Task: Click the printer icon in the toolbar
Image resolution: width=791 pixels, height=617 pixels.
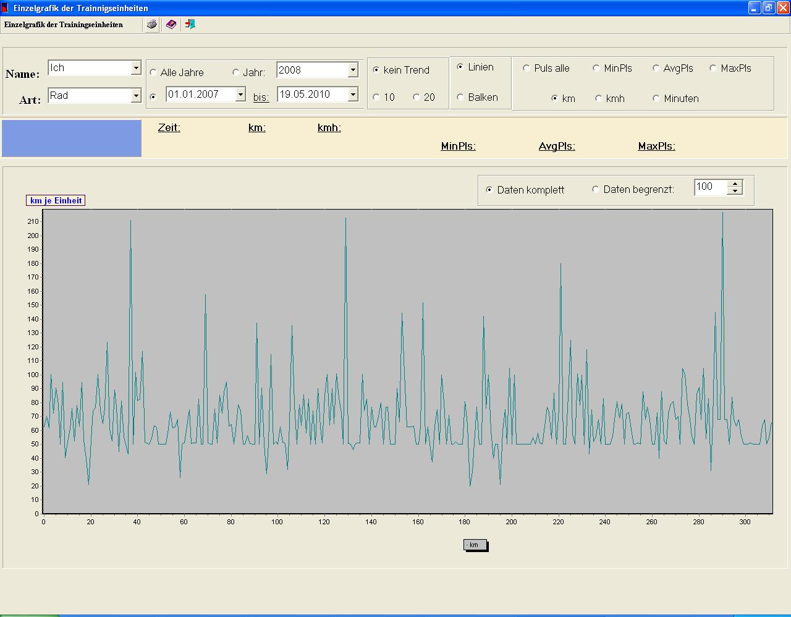Action: [151, 25]
